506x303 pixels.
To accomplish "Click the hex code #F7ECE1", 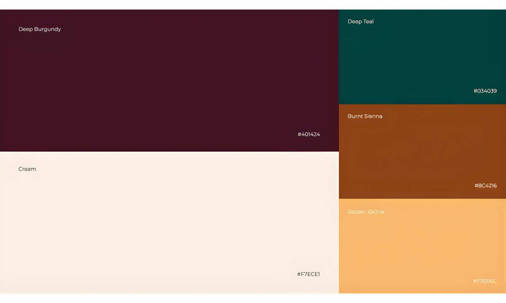I will click(x=309, y=274).
